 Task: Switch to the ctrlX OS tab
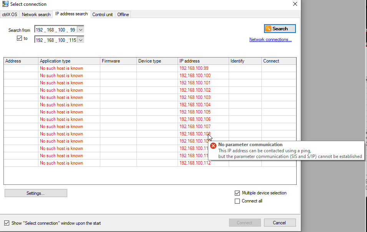[10, 15]
